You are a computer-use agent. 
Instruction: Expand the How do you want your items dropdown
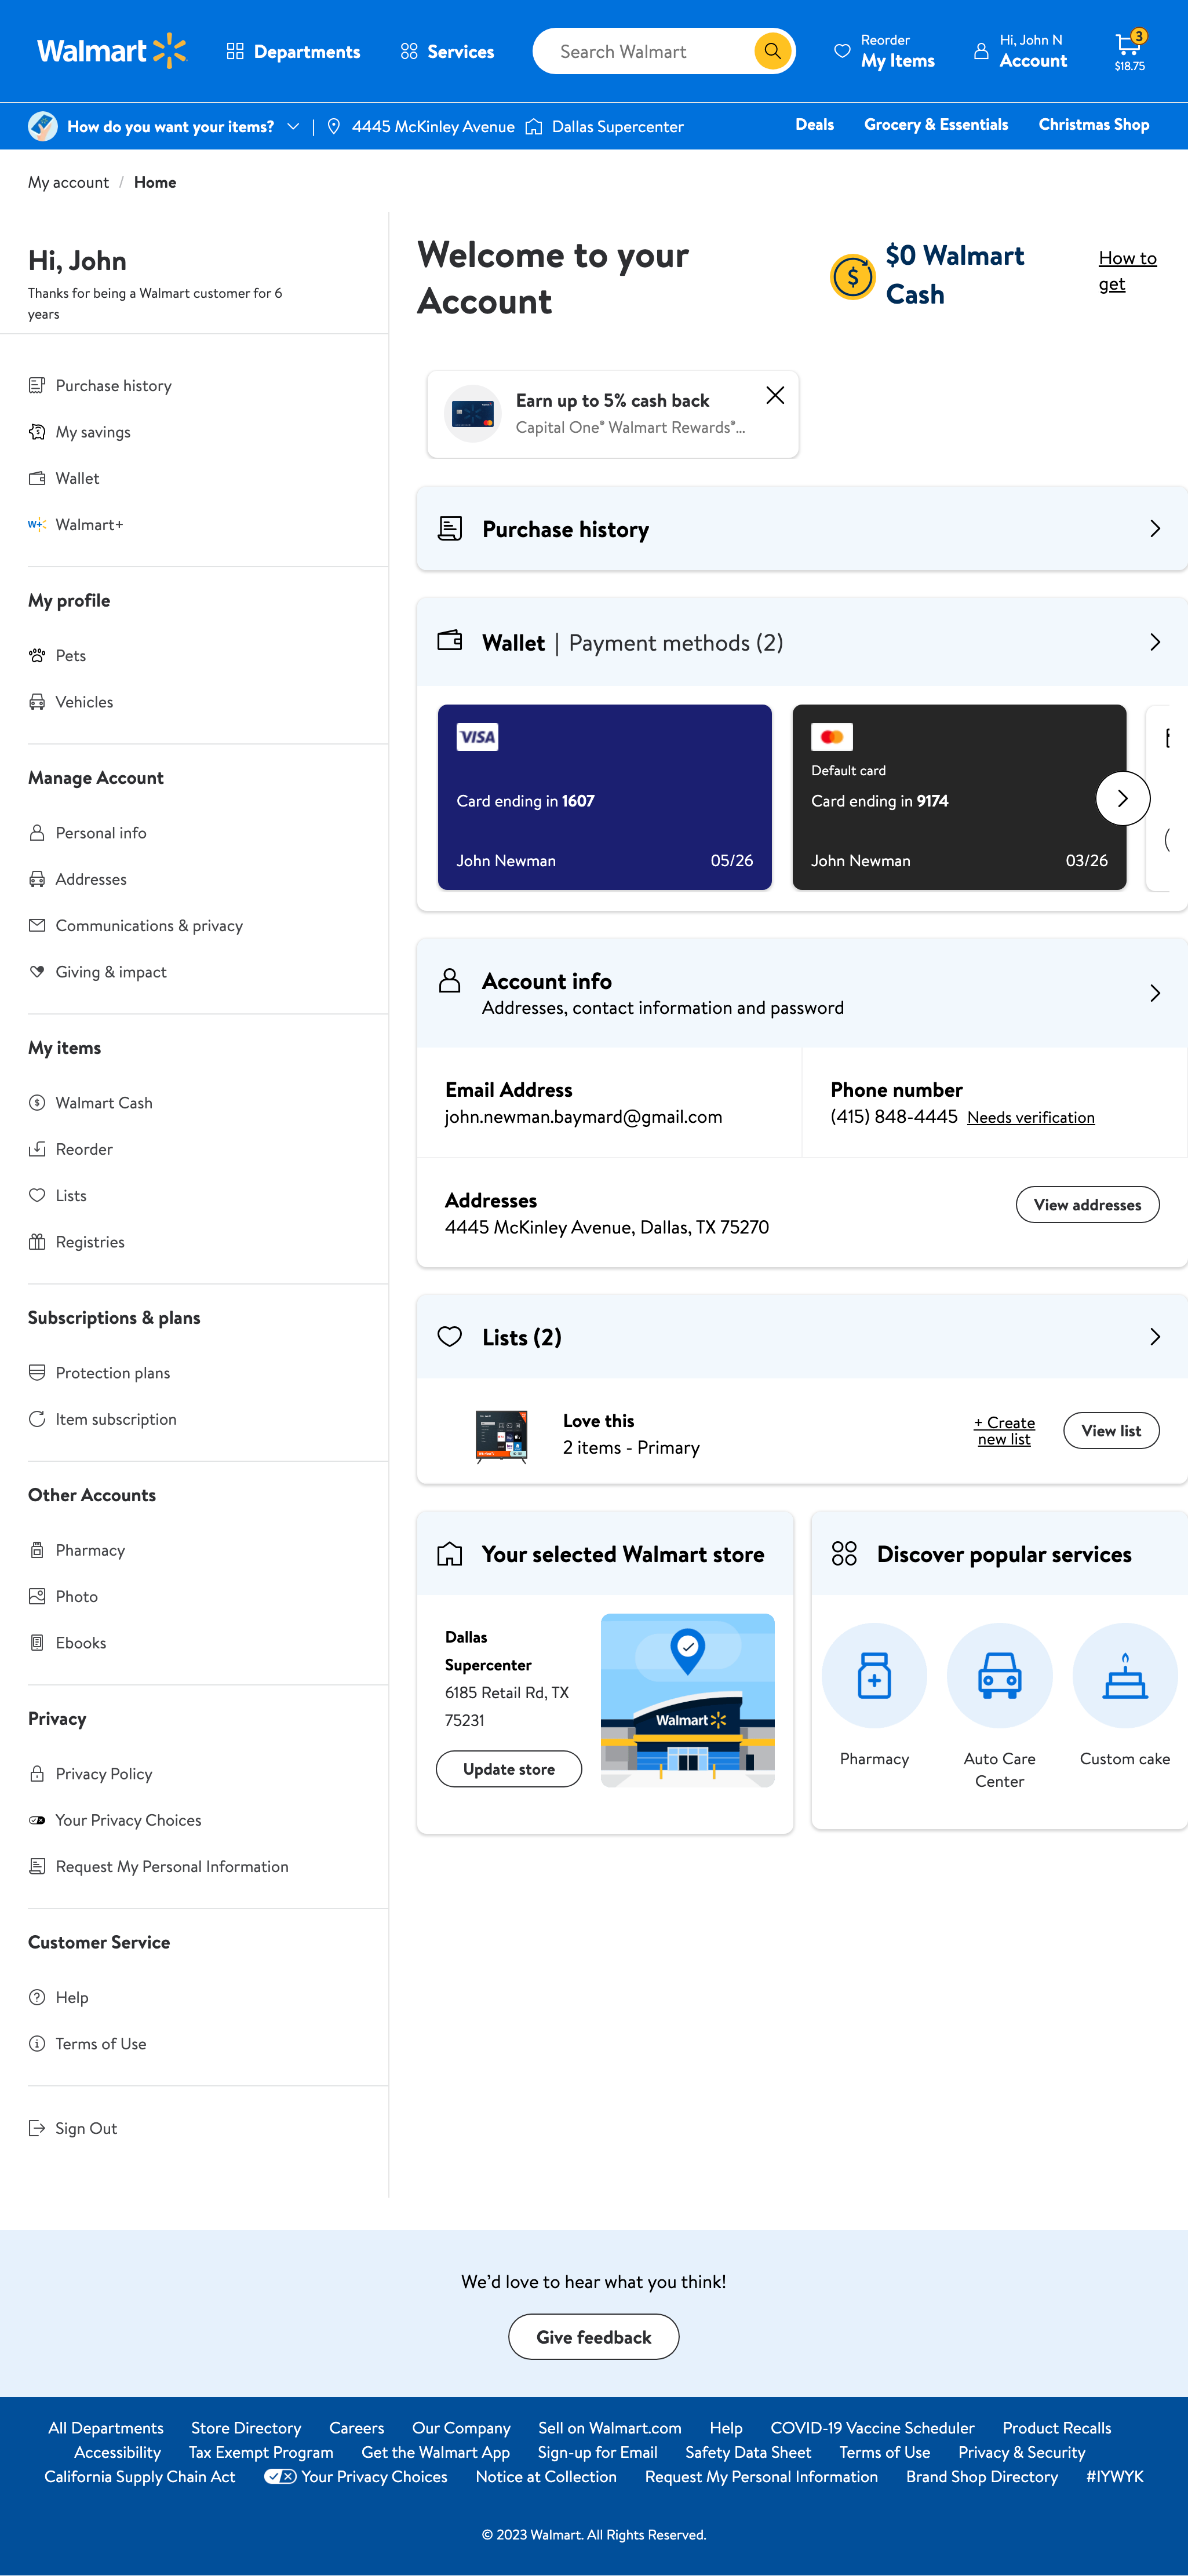pos(293,126)
